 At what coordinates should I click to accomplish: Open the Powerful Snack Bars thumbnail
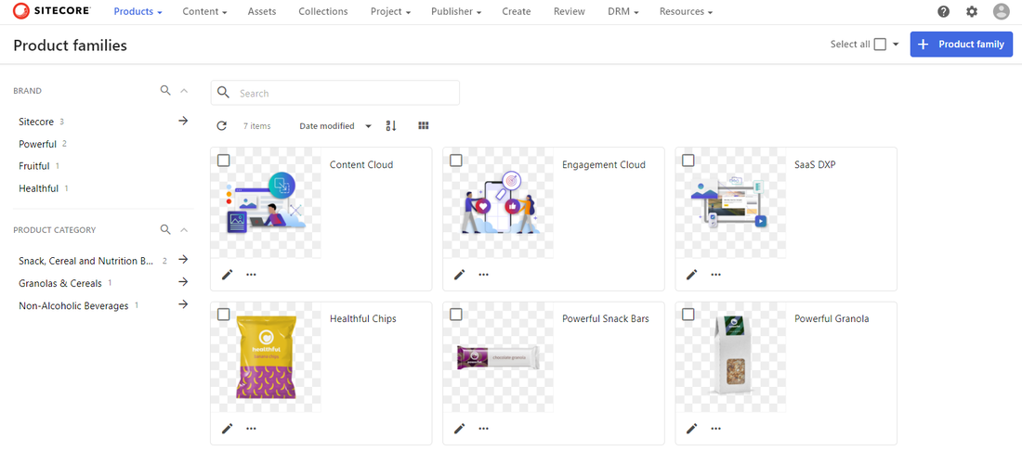coord(499,357)
